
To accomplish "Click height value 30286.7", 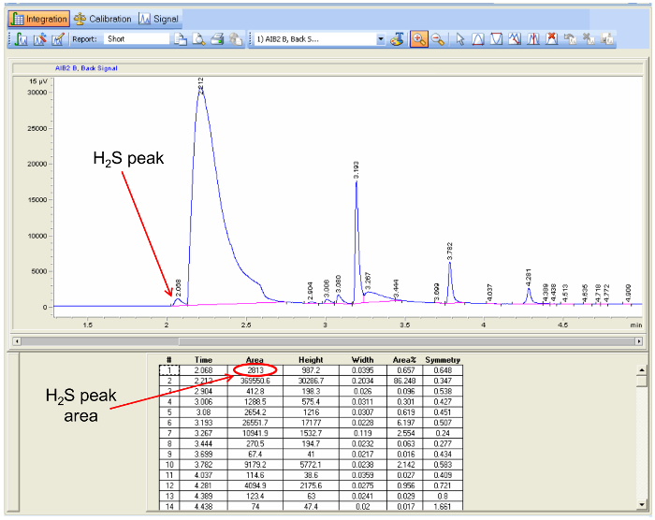I will 311,381.
